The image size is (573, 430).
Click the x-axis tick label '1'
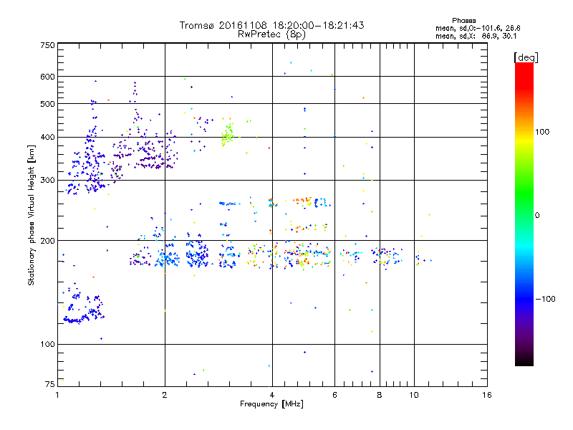click(57, 395)
